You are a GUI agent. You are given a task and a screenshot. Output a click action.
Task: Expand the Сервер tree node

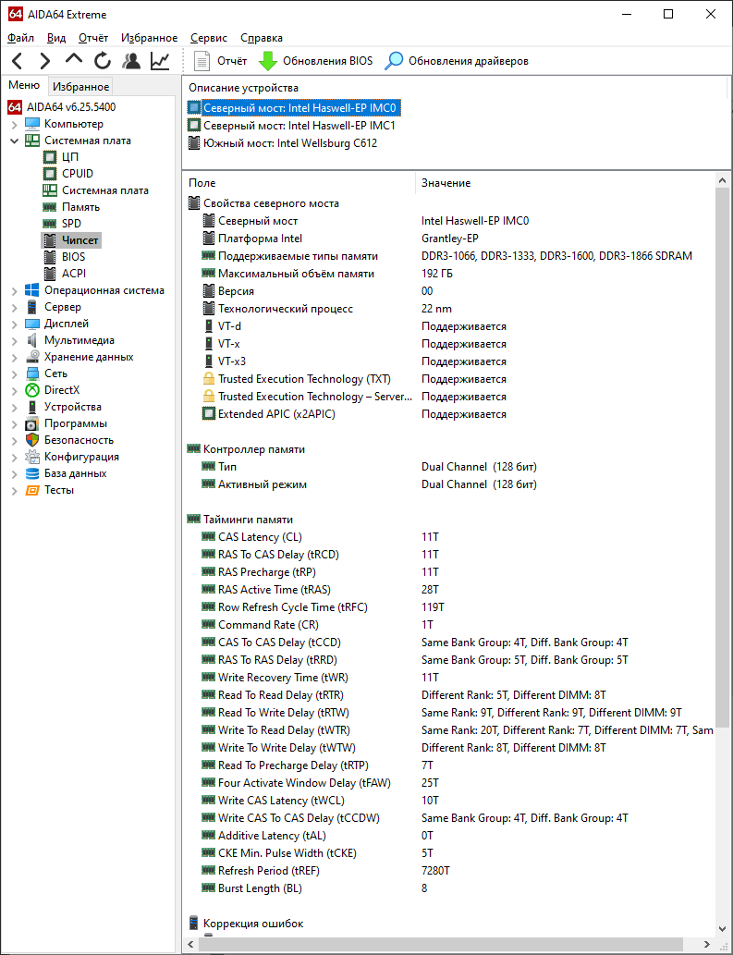point(15,308)
